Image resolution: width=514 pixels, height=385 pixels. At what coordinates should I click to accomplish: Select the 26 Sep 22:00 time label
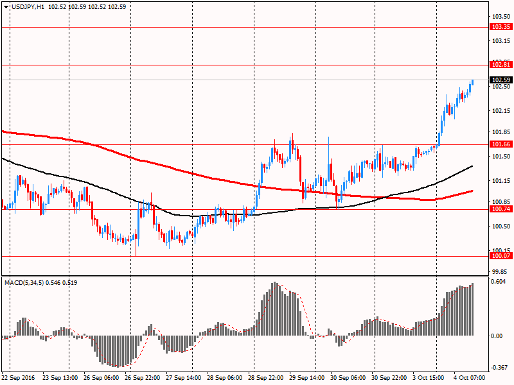[142, 378]
